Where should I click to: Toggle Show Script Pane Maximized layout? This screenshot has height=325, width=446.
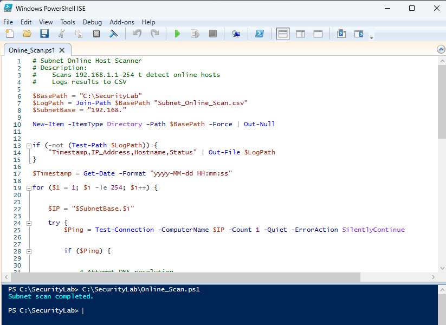[x=318, y=34]
